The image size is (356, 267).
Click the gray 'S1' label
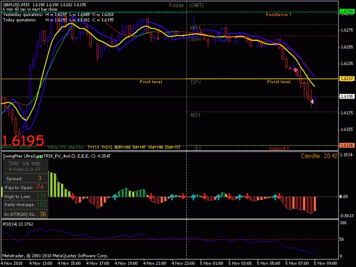(198, 149)
